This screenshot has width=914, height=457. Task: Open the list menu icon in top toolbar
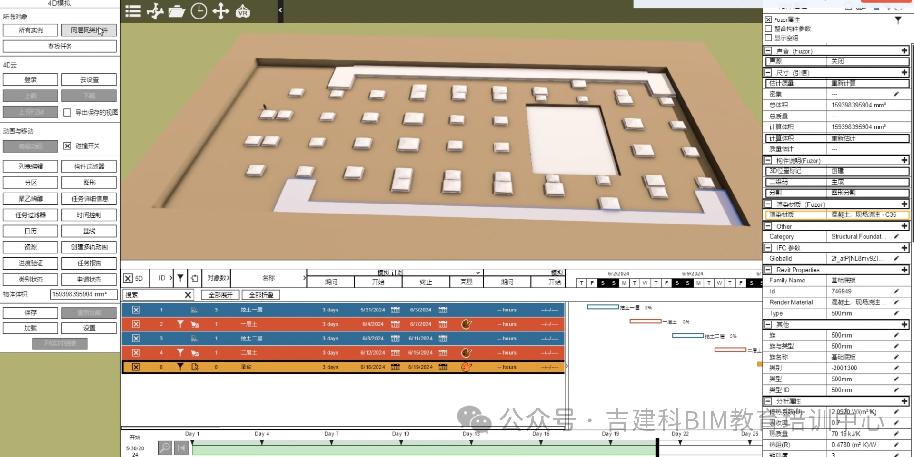click(133, 11)
